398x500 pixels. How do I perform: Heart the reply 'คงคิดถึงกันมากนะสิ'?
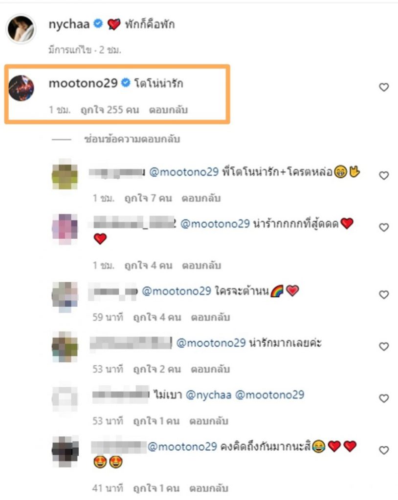[384, 450]
